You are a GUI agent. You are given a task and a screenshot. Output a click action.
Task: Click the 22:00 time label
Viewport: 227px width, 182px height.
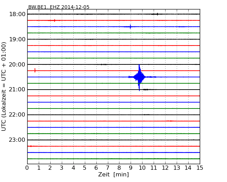pyautogui.click(x=17, y=115)
